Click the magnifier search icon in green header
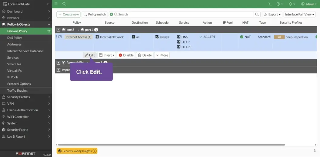 coord(64,4)
